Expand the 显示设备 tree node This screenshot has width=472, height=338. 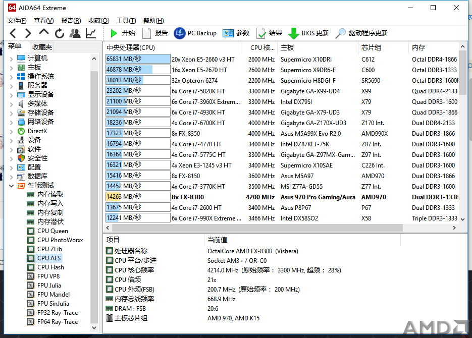(11, 95)
